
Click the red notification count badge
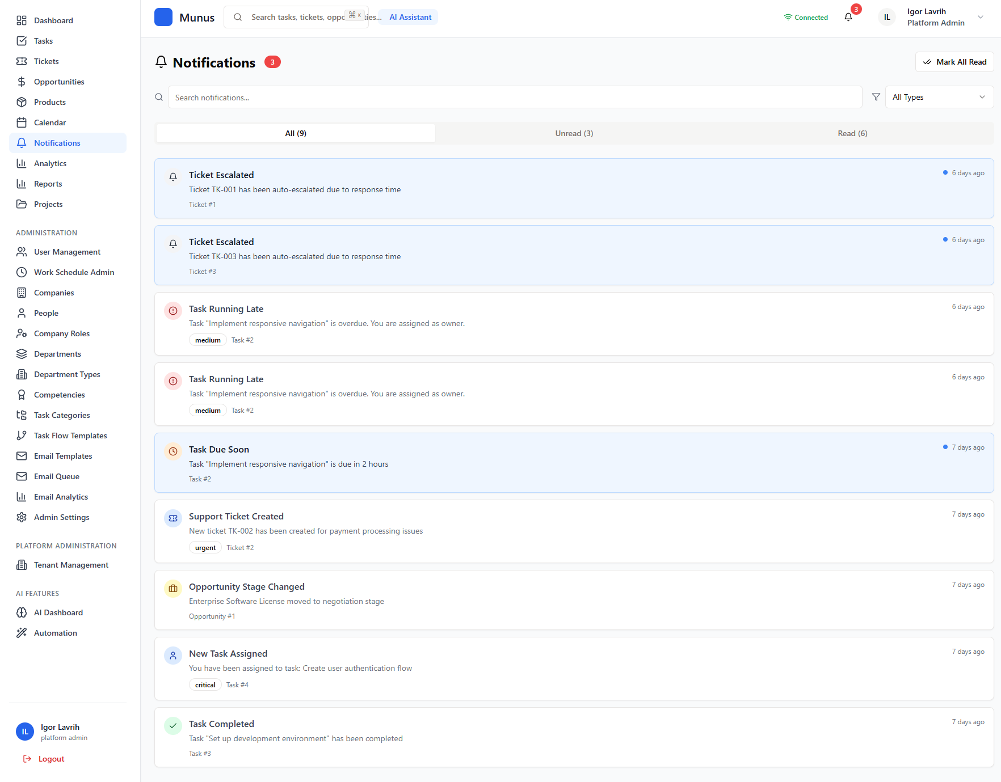point(856,9)
